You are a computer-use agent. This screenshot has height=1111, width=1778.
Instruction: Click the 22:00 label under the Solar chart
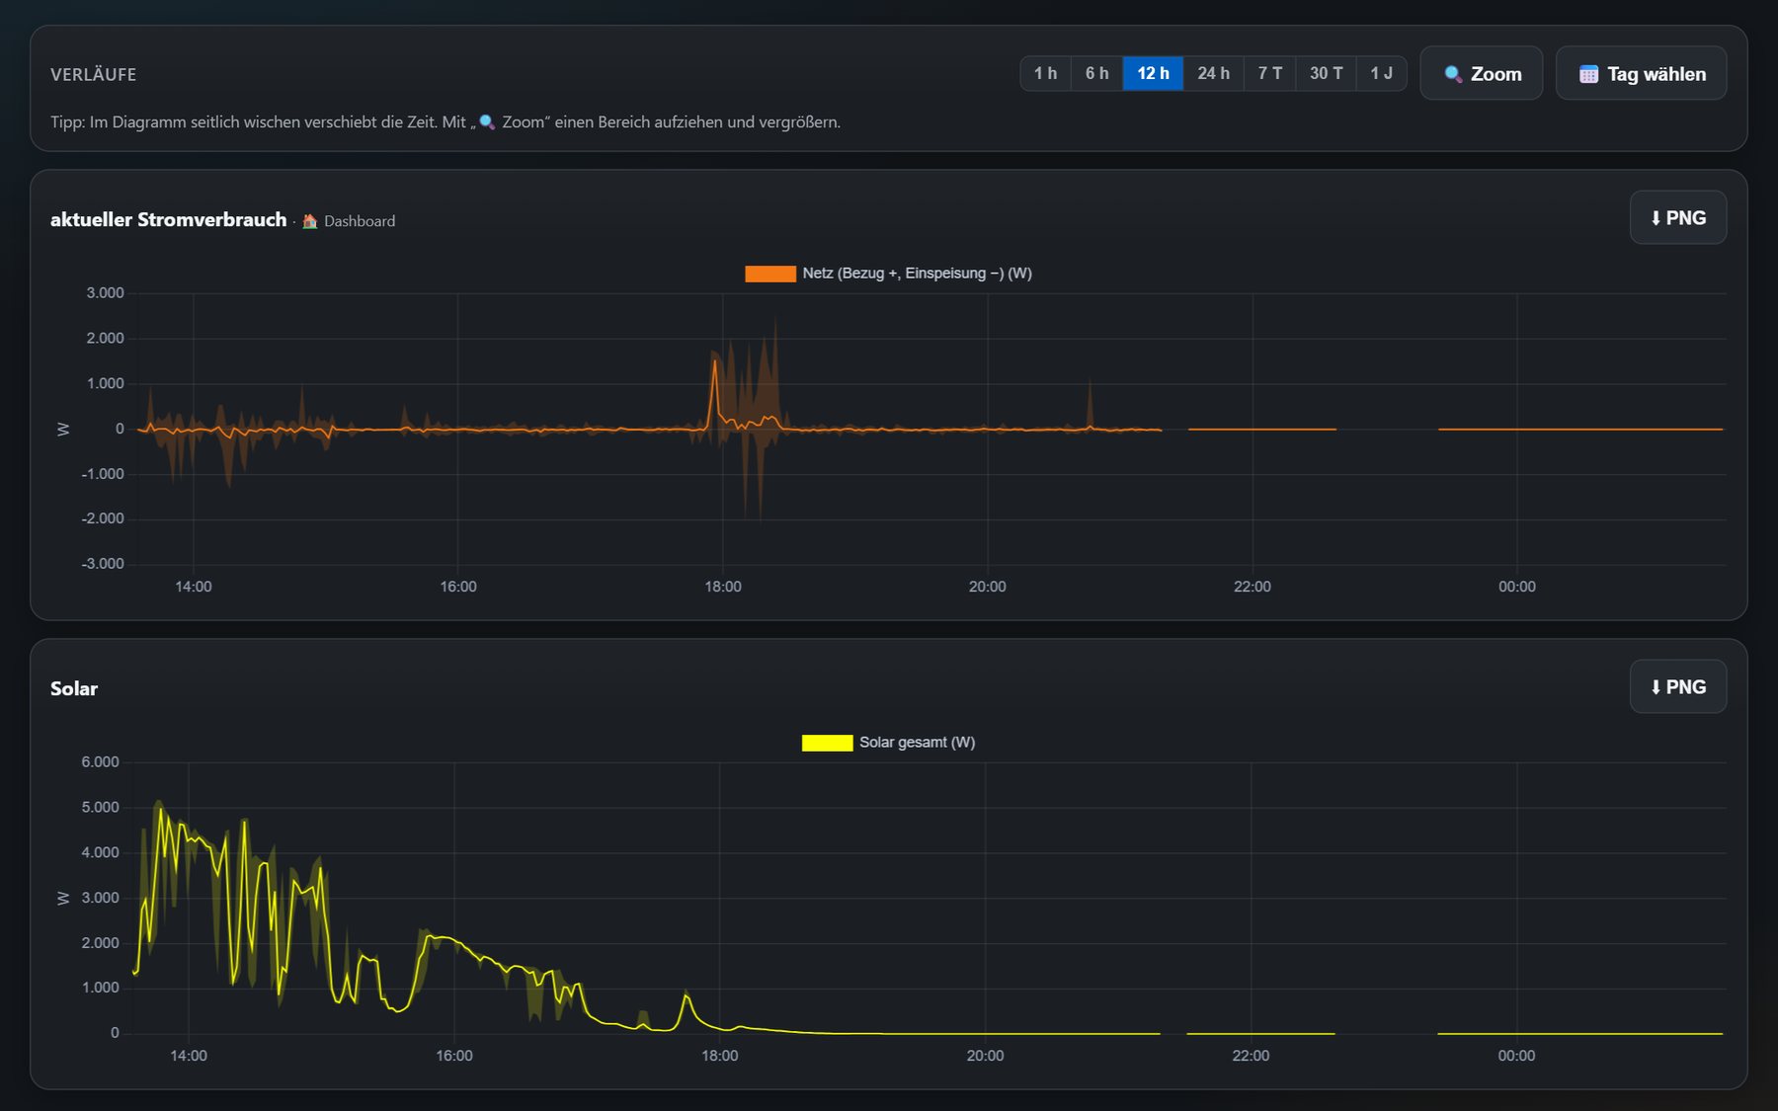1251,1056
